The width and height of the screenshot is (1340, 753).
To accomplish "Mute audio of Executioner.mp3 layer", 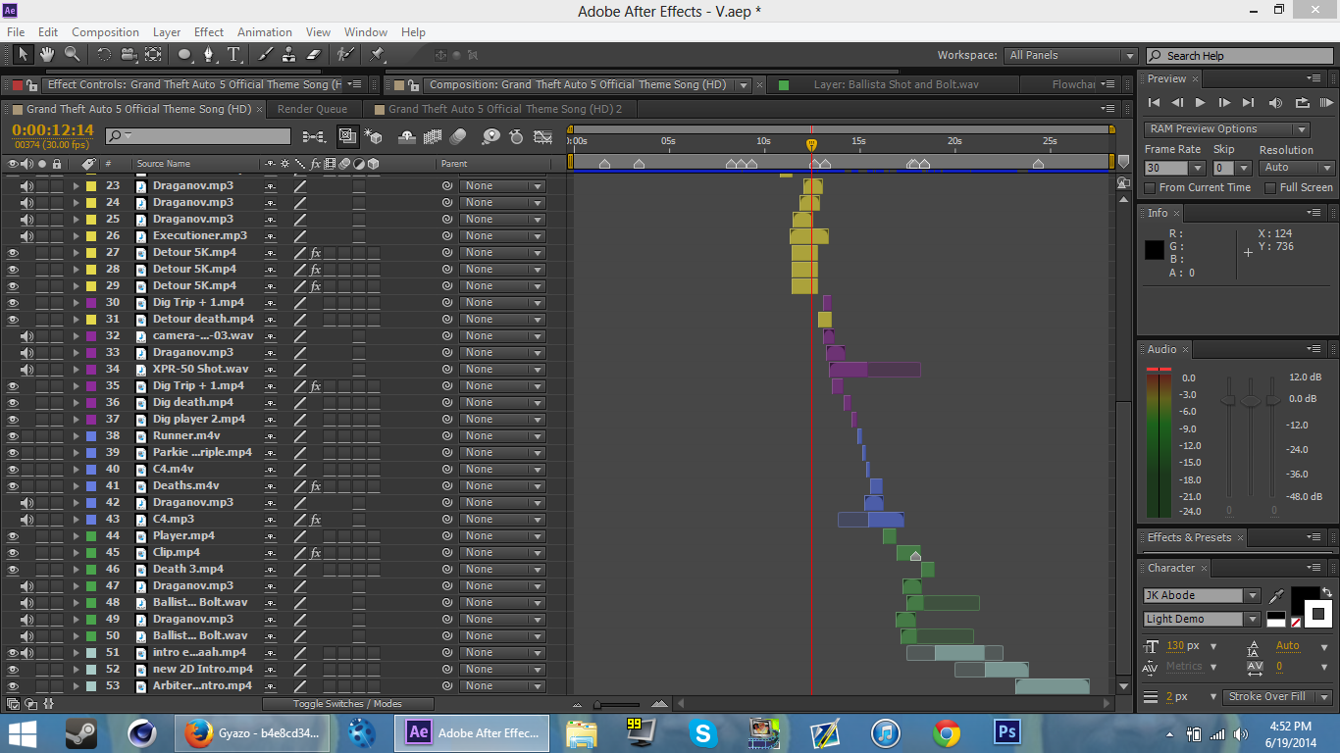I will point(27,235).
